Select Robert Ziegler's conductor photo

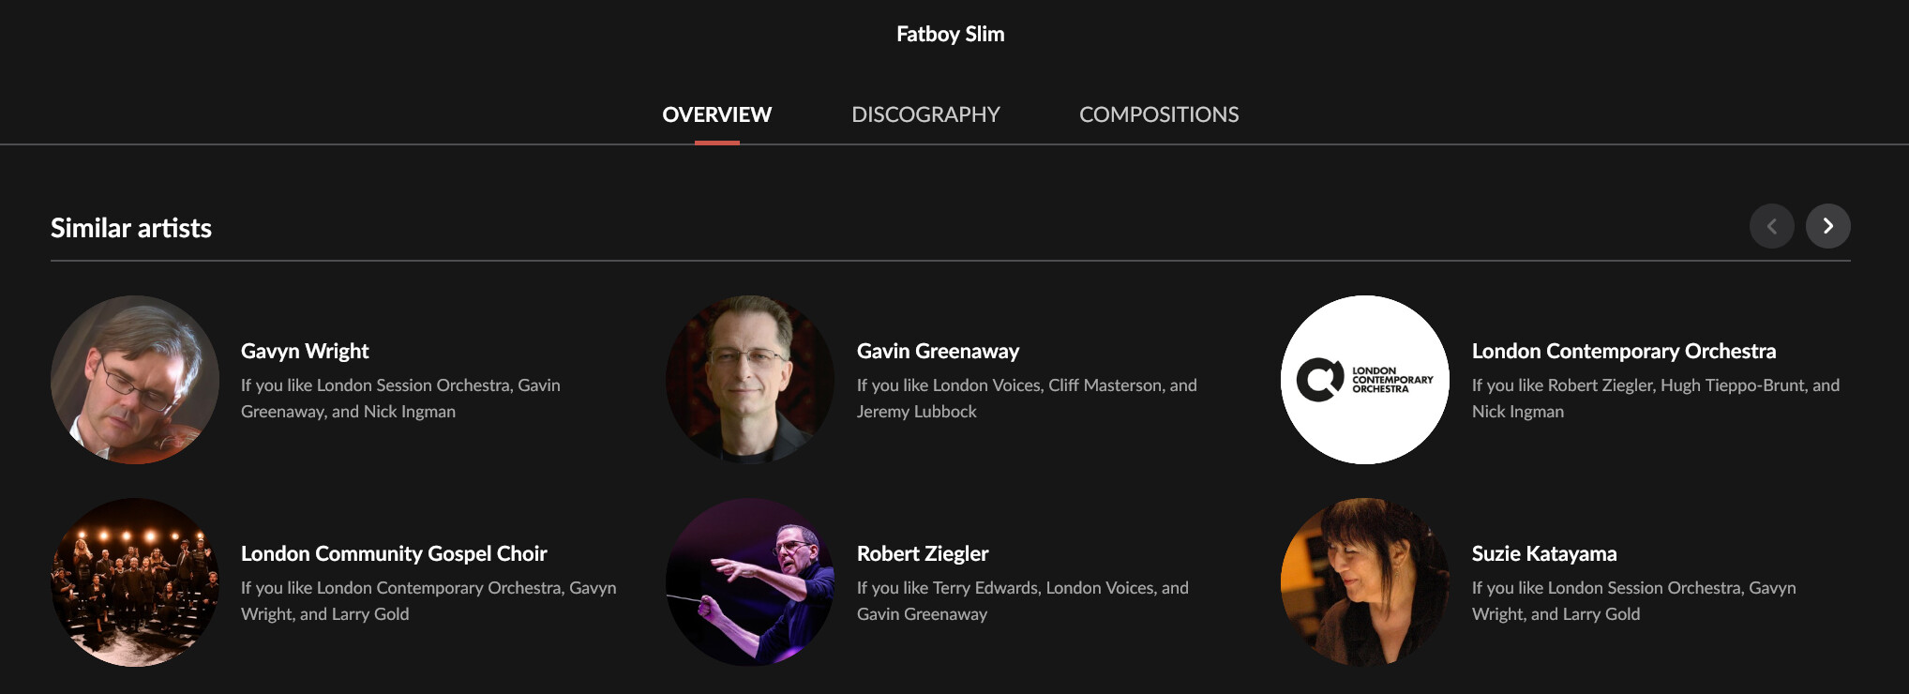click(x=750, y=582)
